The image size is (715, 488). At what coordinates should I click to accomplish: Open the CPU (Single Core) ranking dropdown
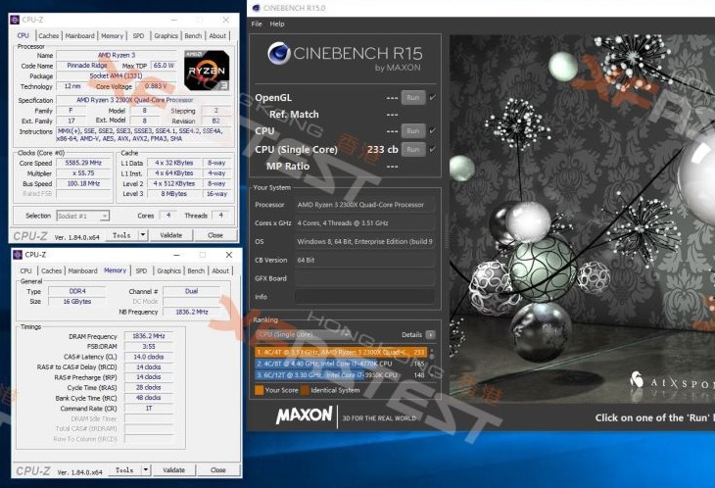click(304, 335)
